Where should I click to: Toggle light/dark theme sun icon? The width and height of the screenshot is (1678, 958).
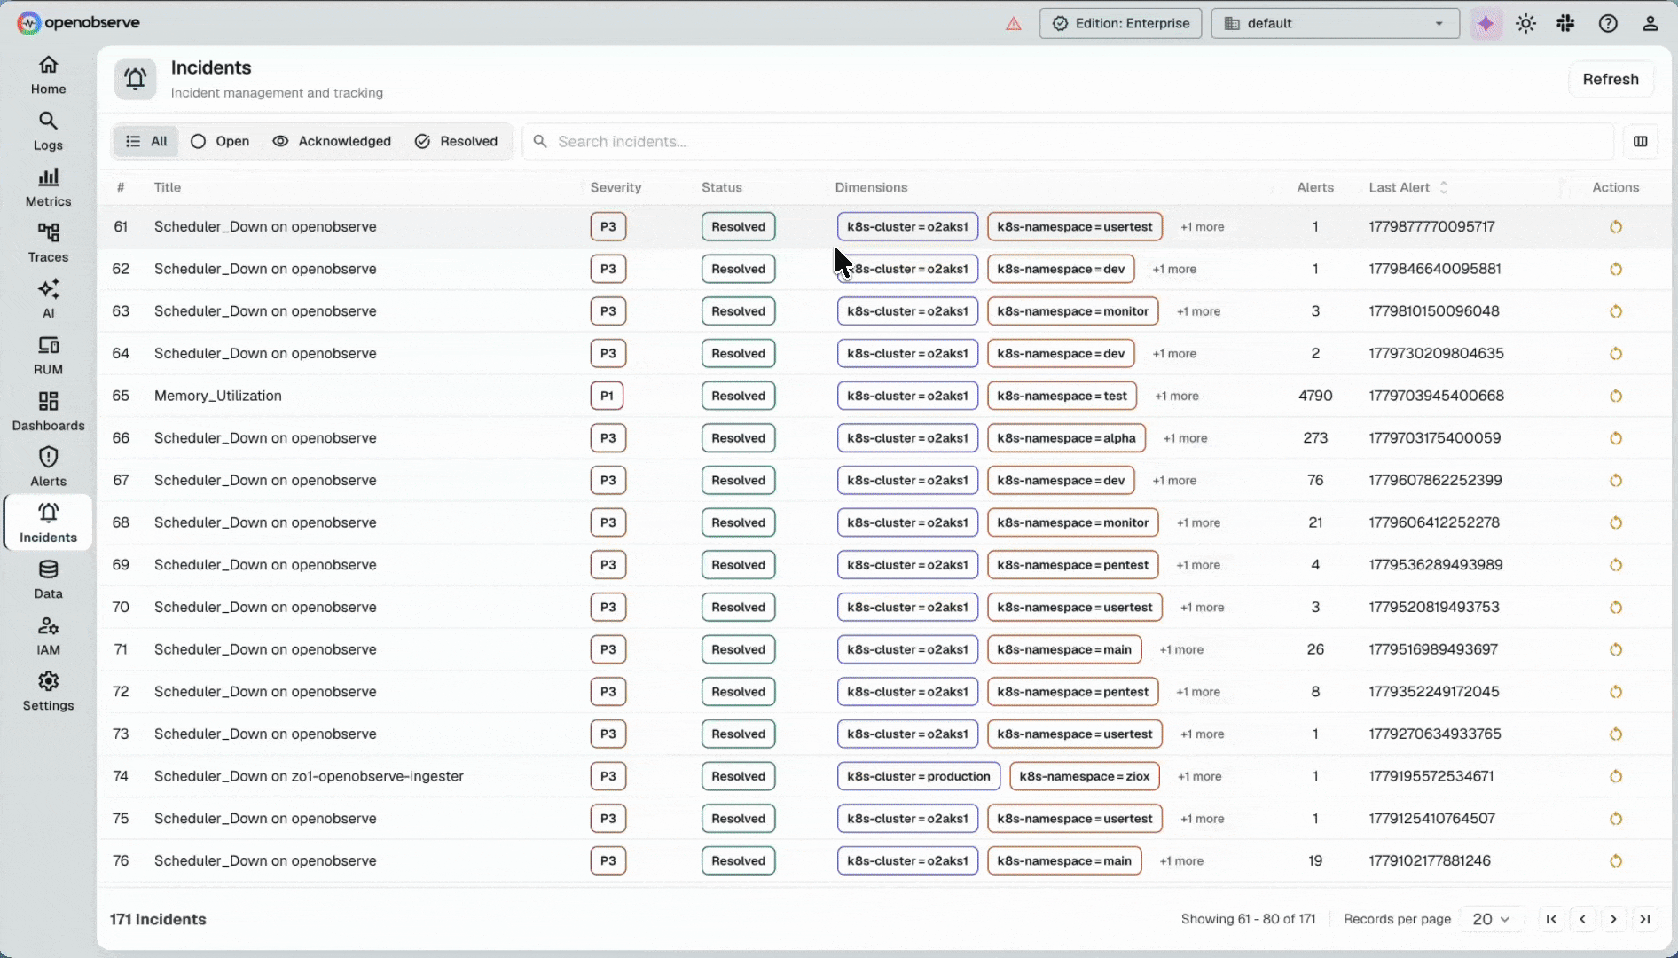pos(1525,24)
